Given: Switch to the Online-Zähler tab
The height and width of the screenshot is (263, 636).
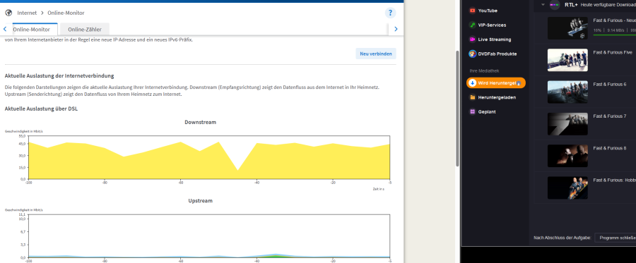Looking at the screenshot, I should 84,29.
